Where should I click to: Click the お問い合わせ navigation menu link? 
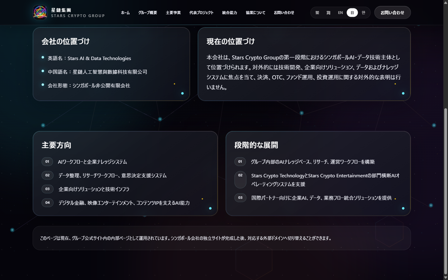(284, 13)
